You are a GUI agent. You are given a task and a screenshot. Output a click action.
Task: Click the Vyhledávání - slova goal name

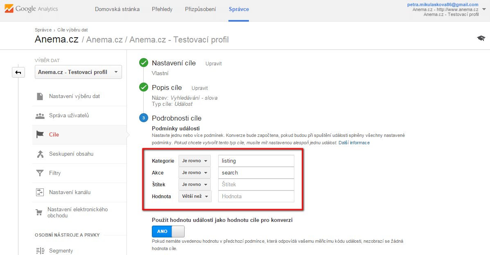tap(194, 98)
